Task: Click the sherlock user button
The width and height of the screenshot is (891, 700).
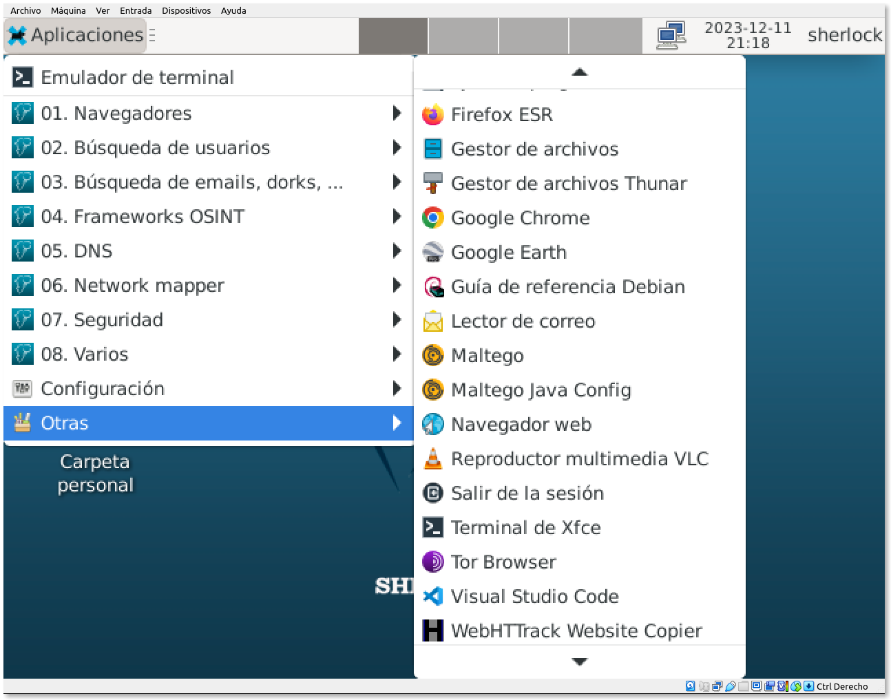Action: (845, 35)
